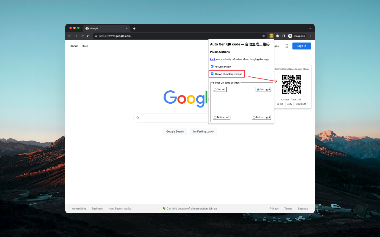Open the Privacy footer link
The width and height of the screenshot is (380, 237).
[274, 209]
